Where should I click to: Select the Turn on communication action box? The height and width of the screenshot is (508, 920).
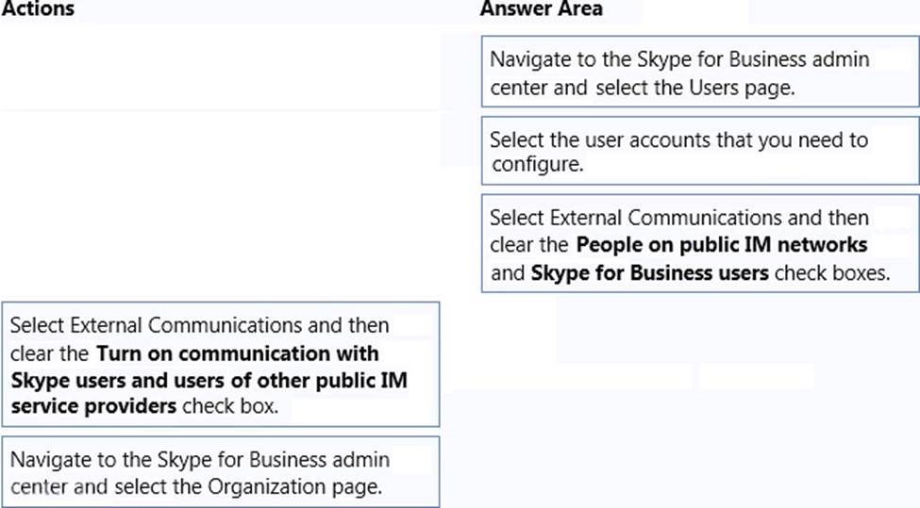(221, 365)
